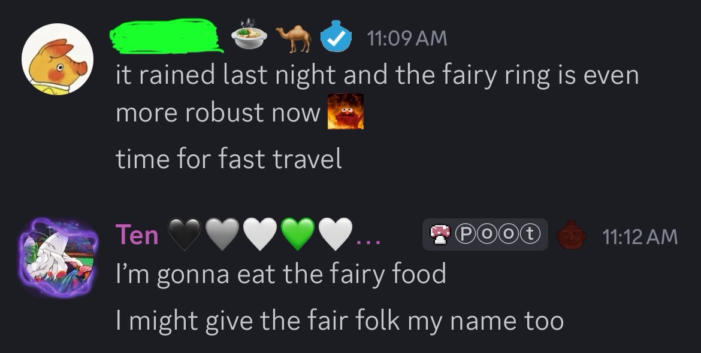Click the green heart in Ten's name
The height and width of the screenshot is (353, 701).
298,235
